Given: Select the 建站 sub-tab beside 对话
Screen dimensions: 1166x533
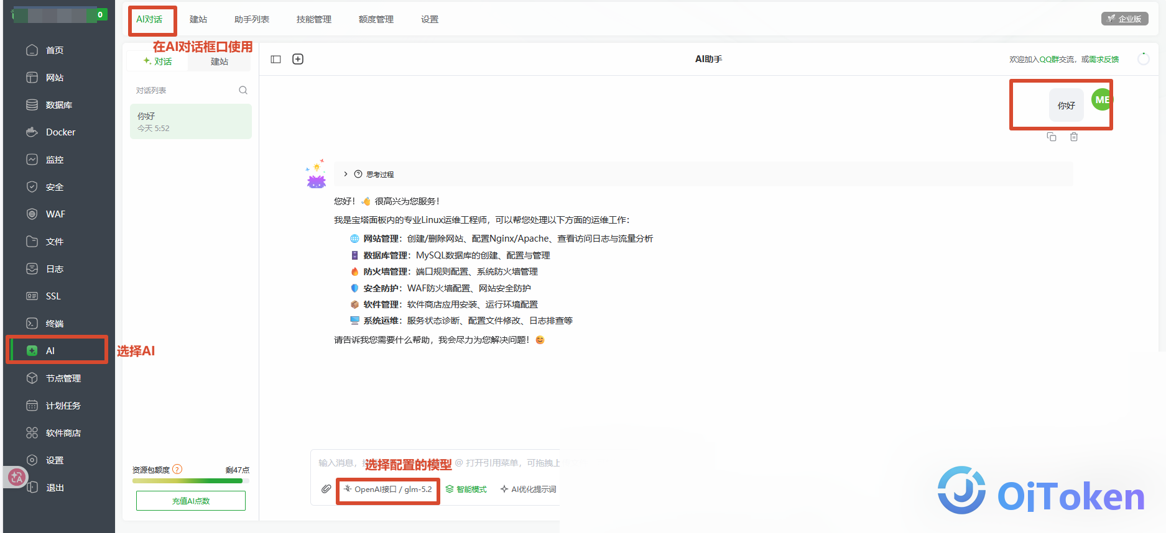Looking at the screenshot, I should [x=220, y=61].
